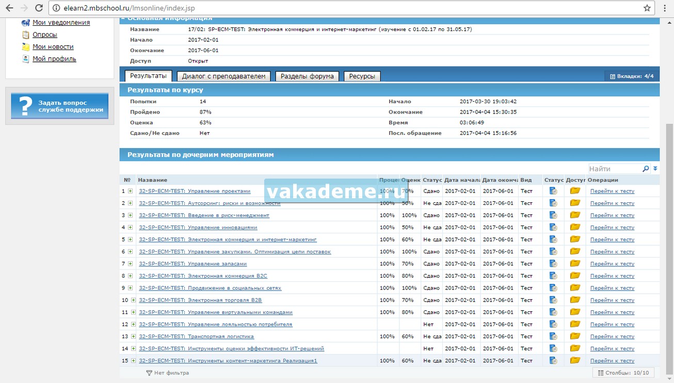The image size is (674, 383).
Task: Open the access folder icon in row 3
Action: point(575,215)
